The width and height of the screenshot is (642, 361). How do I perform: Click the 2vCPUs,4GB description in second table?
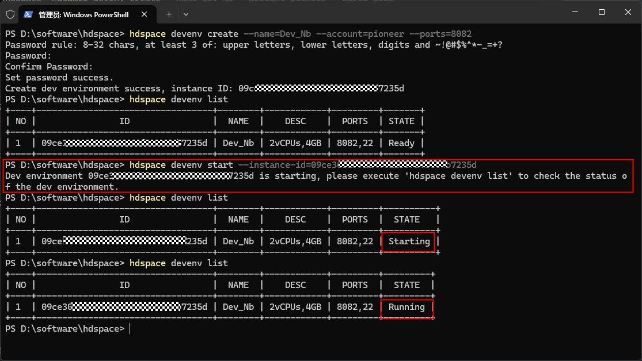point(295,241)
